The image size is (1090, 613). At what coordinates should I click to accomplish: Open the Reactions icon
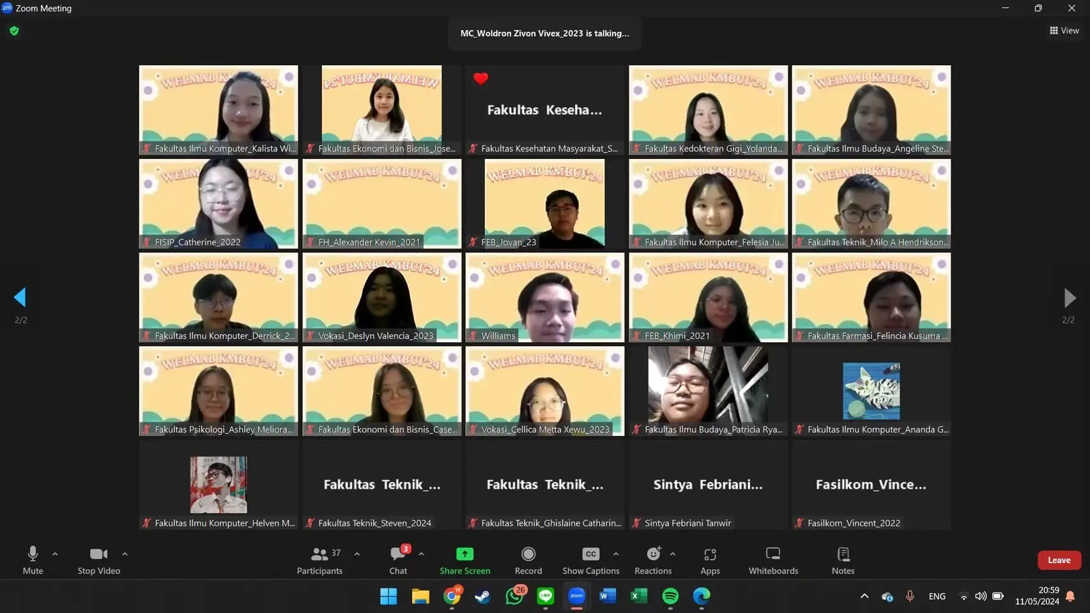coord(653,554)
